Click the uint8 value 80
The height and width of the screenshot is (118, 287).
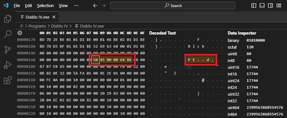tap(249, 54)
